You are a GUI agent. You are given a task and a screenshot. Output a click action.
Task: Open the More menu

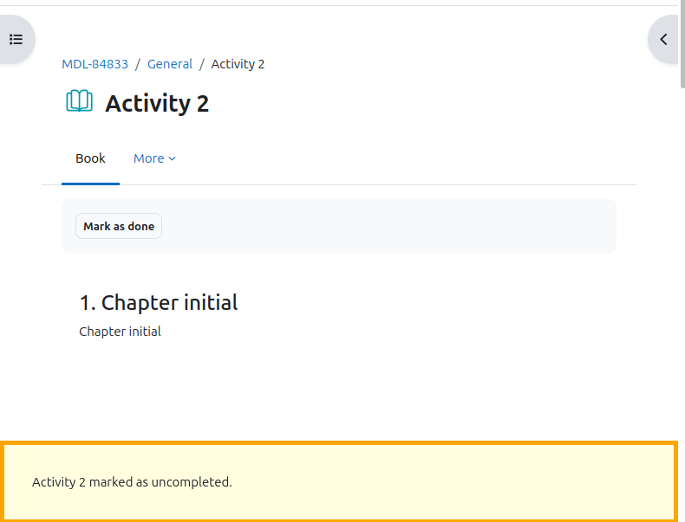(x=154, y=158)
